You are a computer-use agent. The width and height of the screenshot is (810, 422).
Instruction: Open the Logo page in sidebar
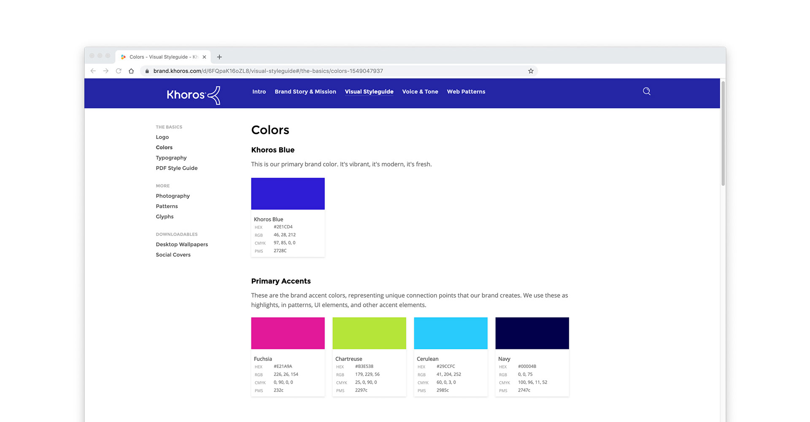point(162,137)
